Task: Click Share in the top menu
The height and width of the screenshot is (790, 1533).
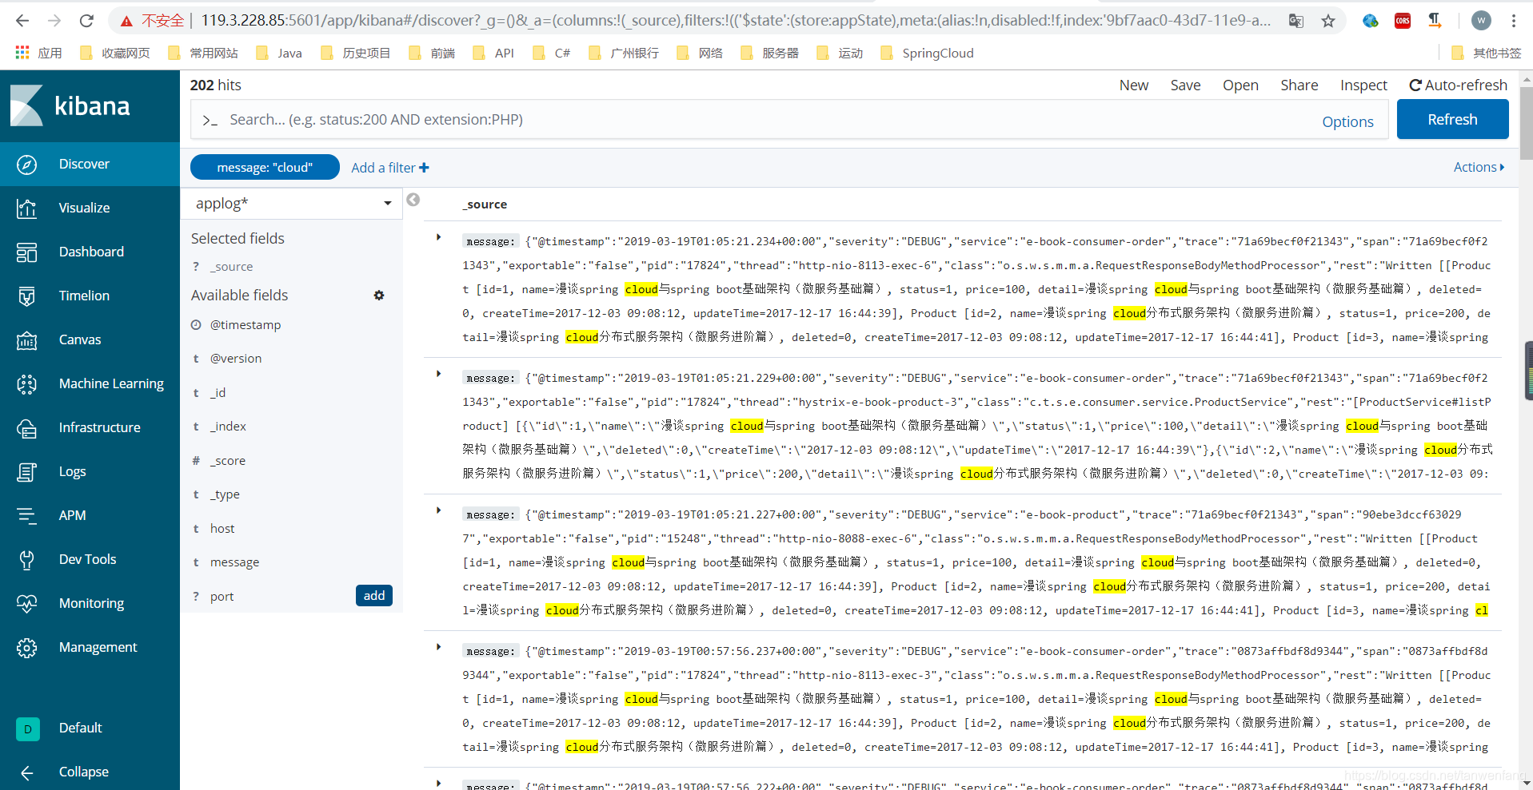Action: [x=1299, y=85]
